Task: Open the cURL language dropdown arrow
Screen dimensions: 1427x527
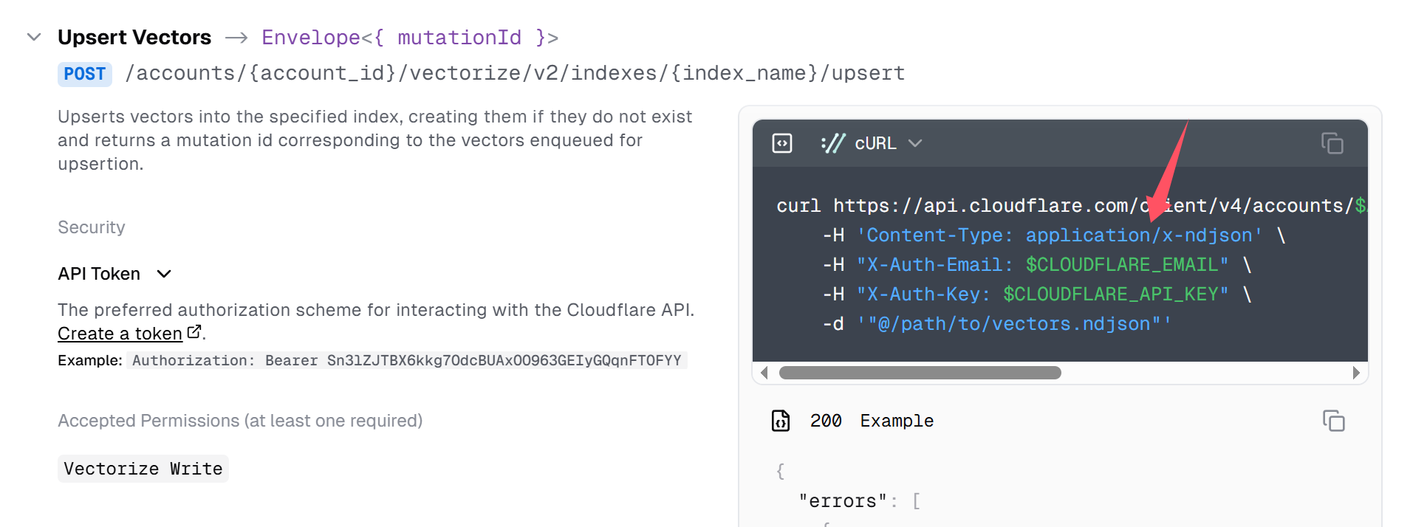Action: [915, 143]
